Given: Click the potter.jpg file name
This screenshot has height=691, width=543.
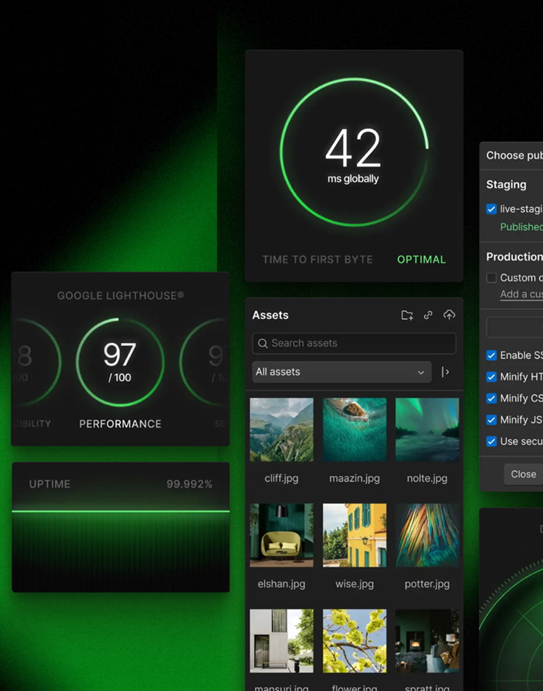Looking at the screenshot, I should 427,584.
